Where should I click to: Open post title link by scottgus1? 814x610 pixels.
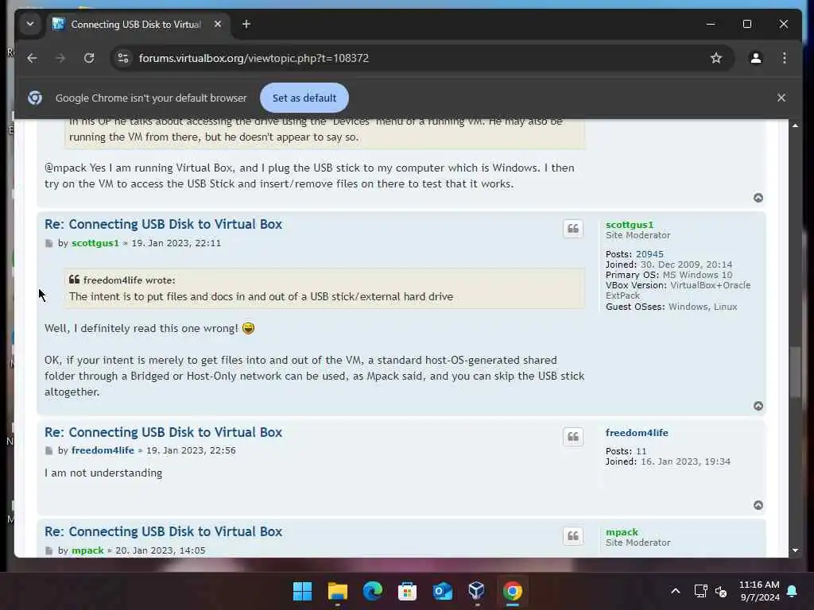[164, 224]
